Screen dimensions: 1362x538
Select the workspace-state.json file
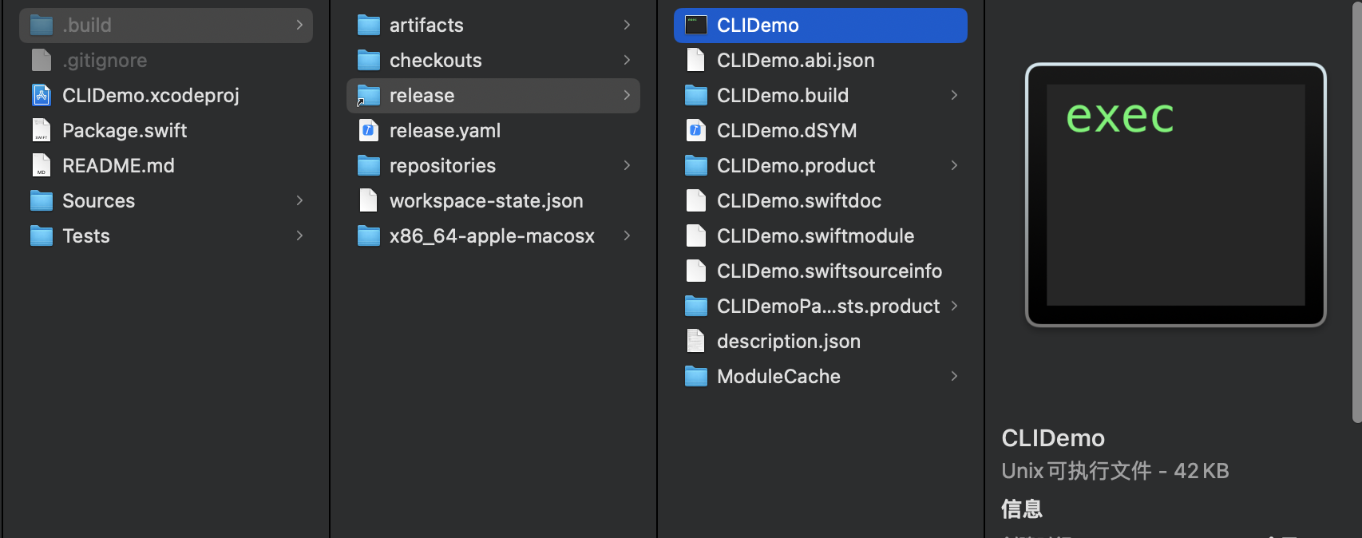[x=485, y=201]
